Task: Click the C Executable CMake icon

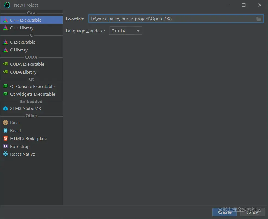Action: pyautogui.click(x=5, y=42)
